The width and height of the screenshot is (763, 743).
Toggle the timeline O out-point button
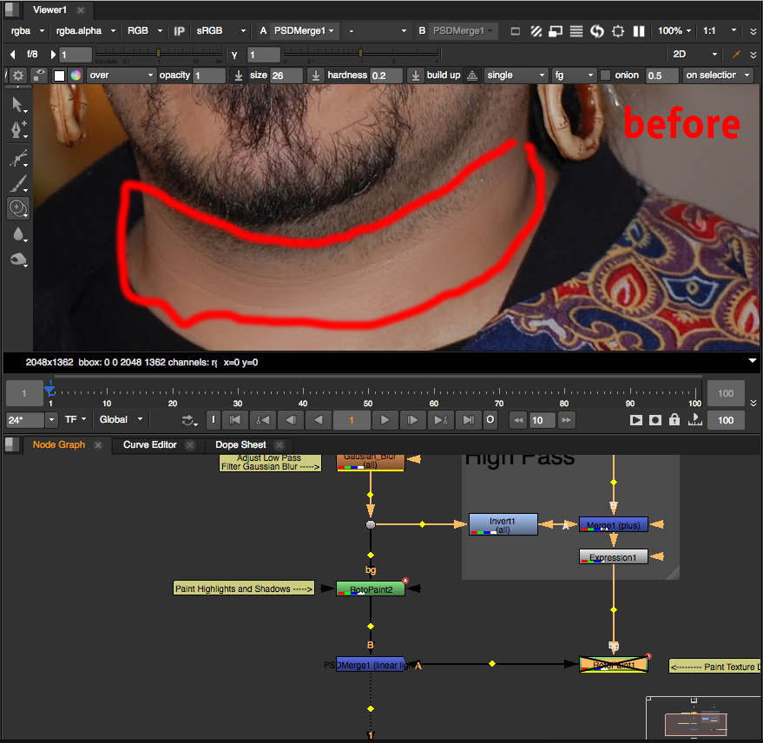coord(490,420)
